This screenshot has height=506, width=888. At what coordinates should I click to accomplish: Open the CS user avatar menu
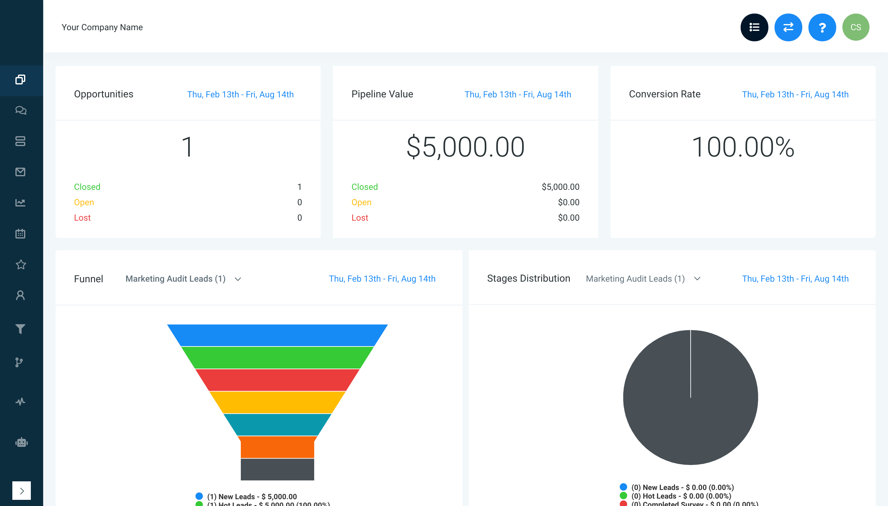coord(855,27)
